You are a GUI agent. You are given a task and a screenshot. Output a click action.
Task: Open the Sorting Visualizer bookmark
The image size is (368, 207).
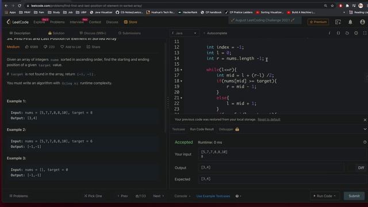270,12
